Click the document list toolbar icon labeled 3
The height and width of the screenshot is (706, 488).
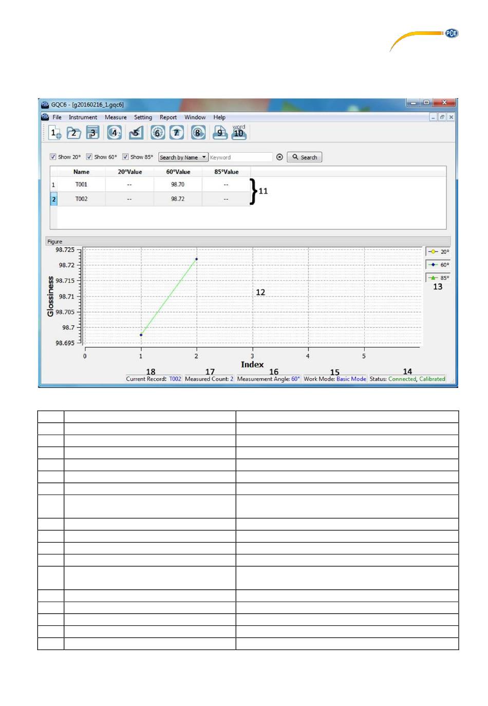coord(92,133)
